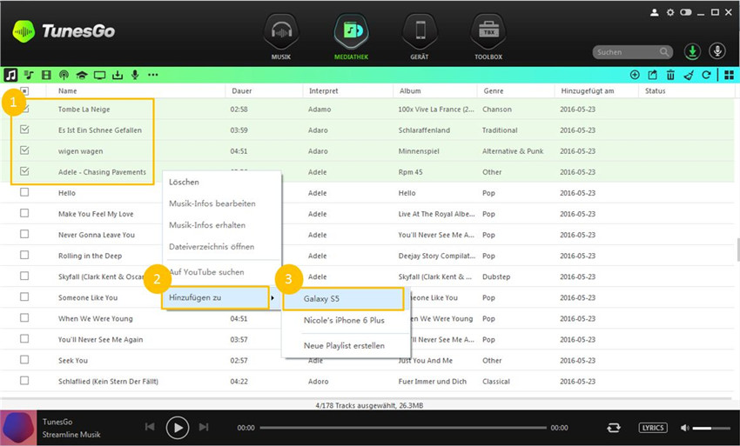Click the refresh icon
The image size is (740, 446).
click(x=706, y=75)
